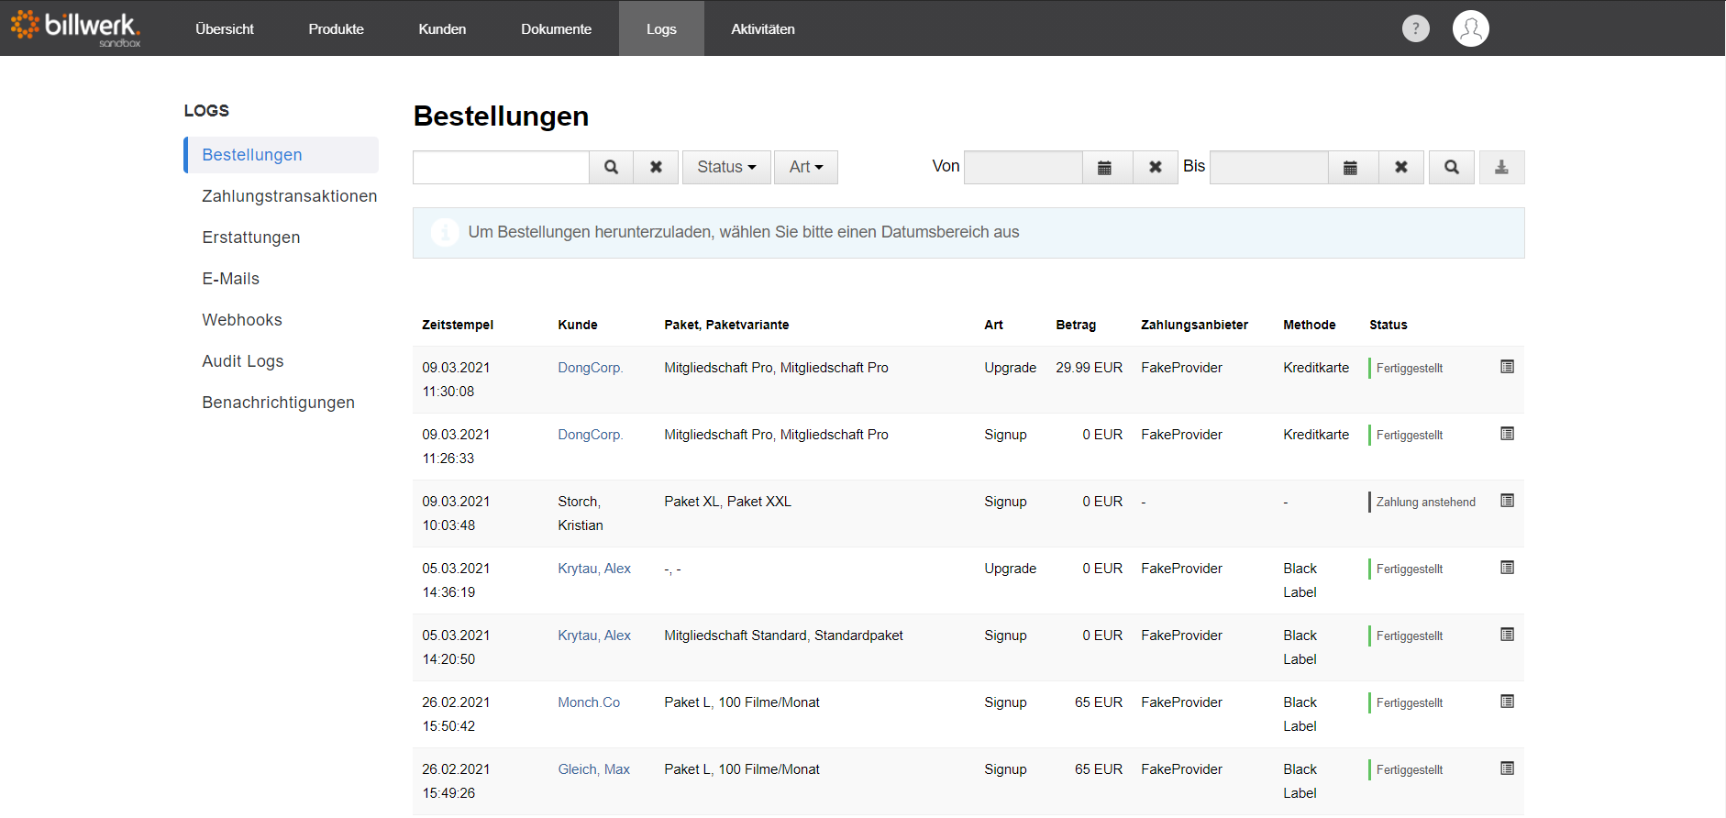Viewport: 1726px width, 818px height.
Task: Click the download orders icon
Action: (1501, 167)
